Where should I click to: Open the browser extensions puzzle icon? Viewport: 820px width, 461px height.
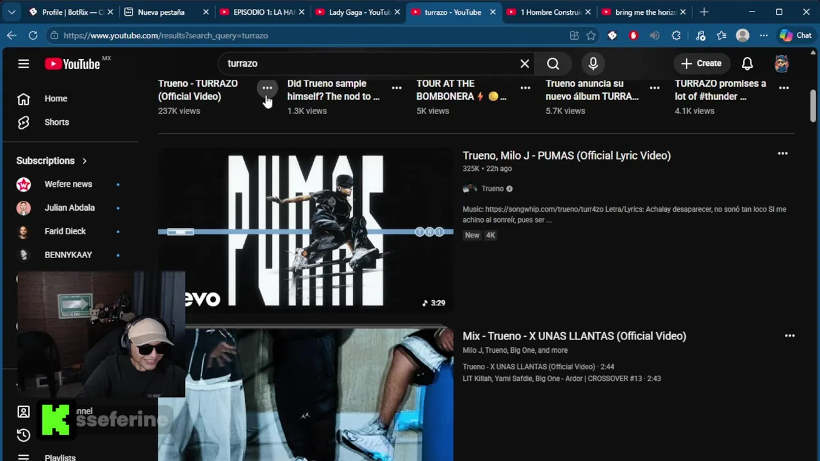pyautogui.click(x=676, y=35)
